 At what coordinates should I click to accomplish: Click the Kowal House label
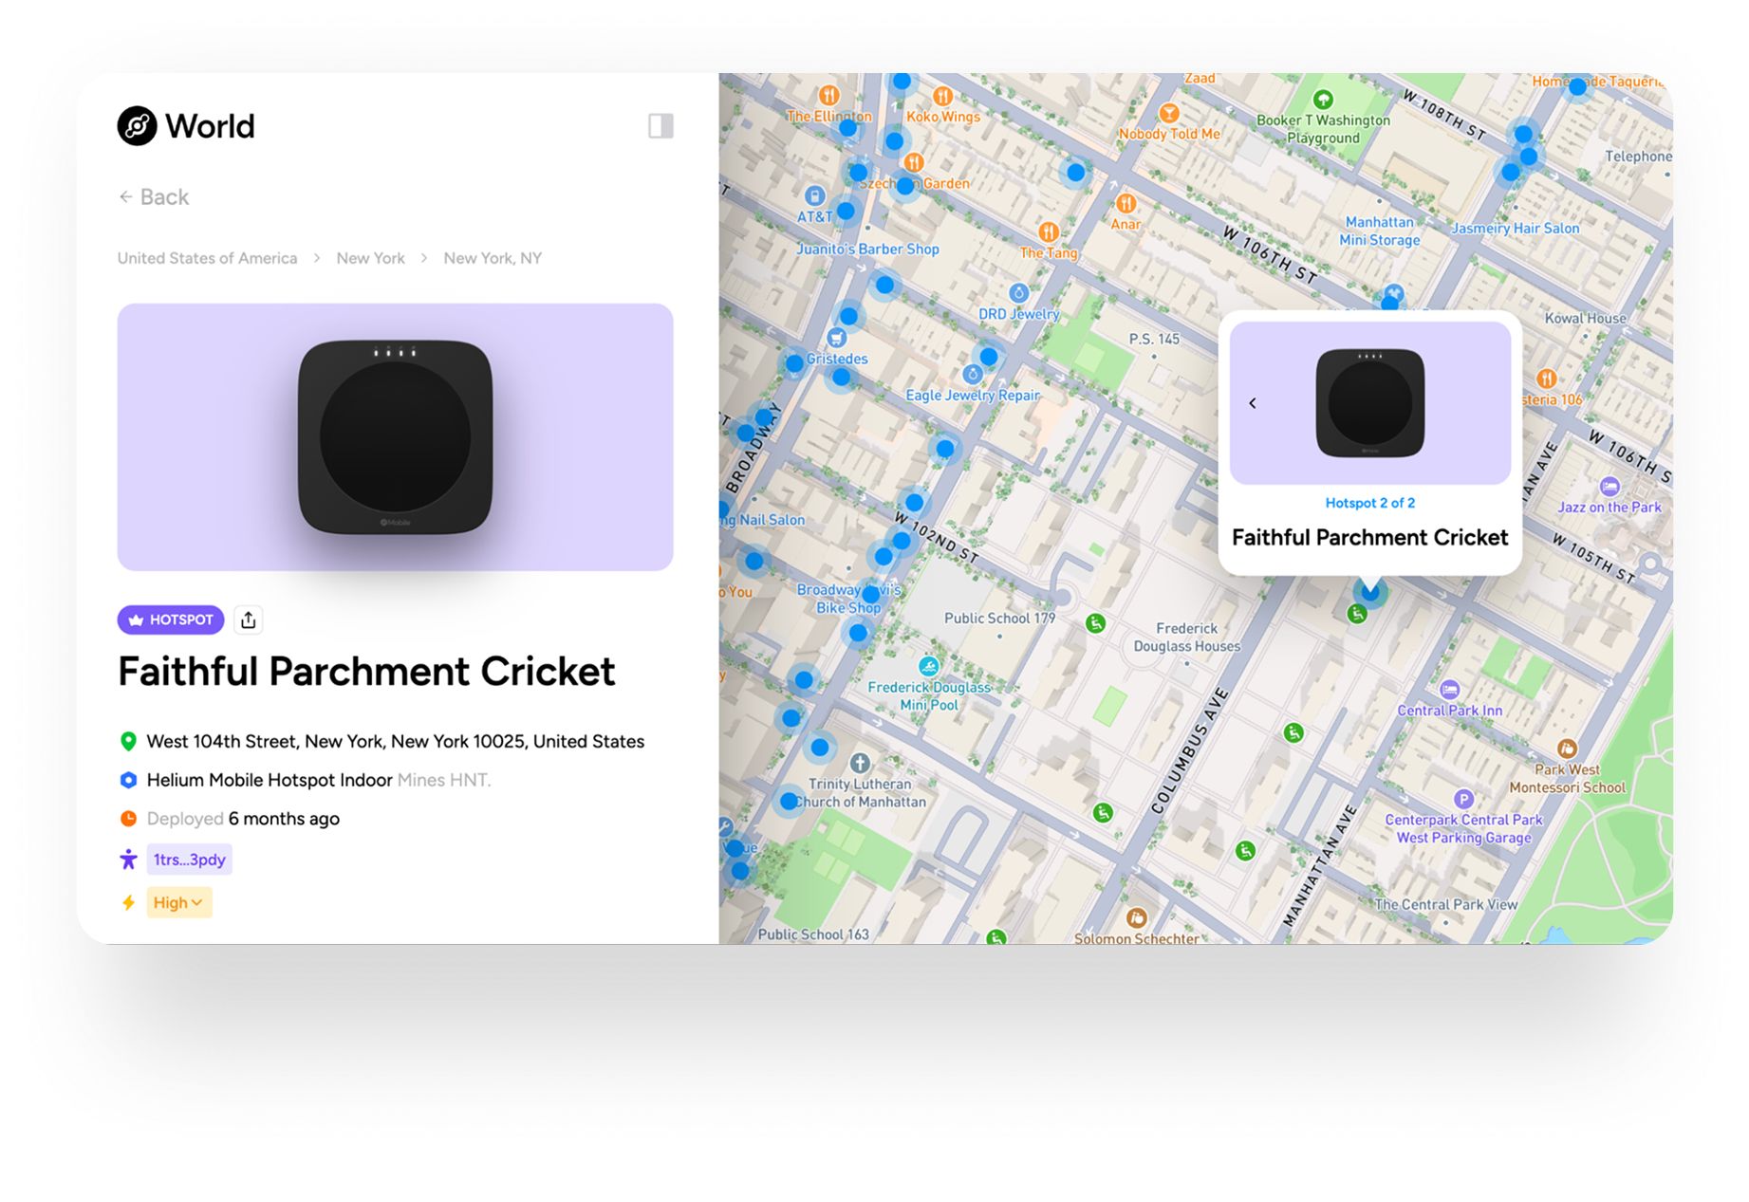tap(1585, 319)
